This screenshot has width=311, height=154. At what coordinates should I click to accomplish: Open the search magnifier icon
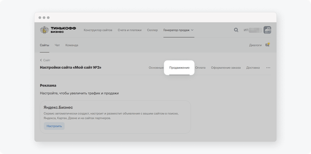coord(236,30)
